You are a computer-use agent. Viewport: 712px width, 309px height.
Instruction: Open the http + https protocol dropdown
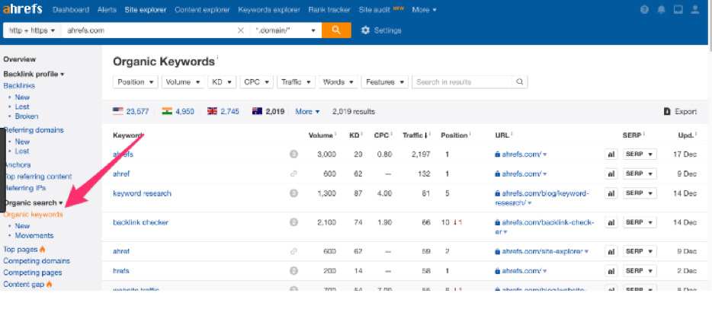coord(32,30)
